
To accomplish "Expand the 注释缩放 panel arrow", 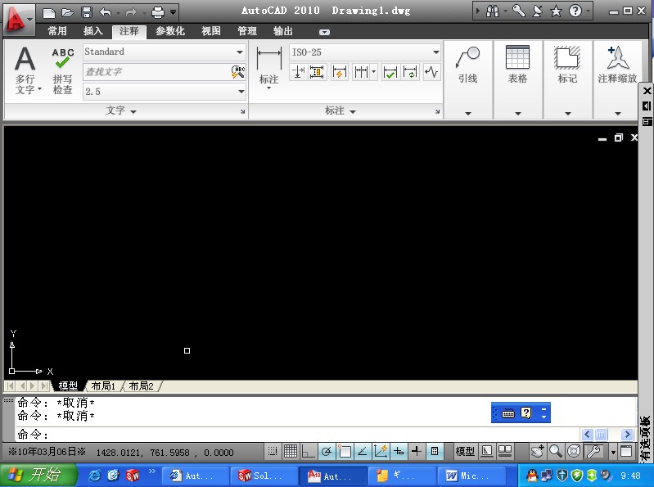I will [x=618, y=114].
